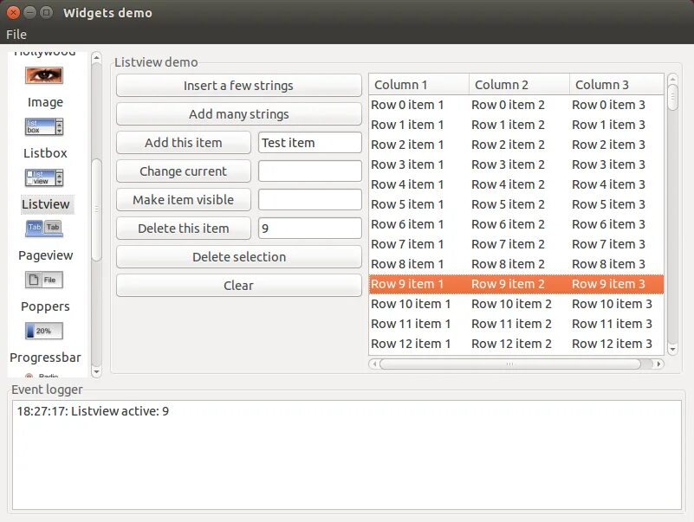Click listview vertical scrollbar down arrow
The image size is (694, 522).
click(672, 350)
